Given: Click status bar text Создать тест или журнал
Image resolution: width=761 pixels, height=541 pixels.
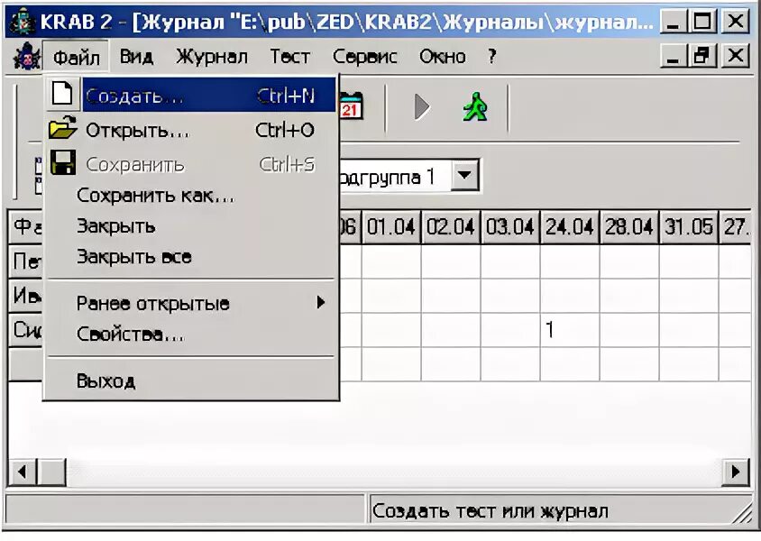Looking at the screenshot, I should coord(491,511).
